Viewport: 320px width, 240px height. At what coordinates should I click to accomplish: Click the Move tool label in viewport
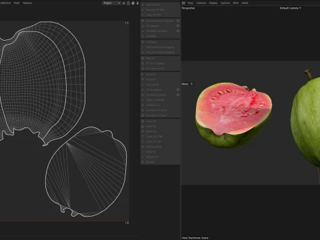(x=185, y=84)
